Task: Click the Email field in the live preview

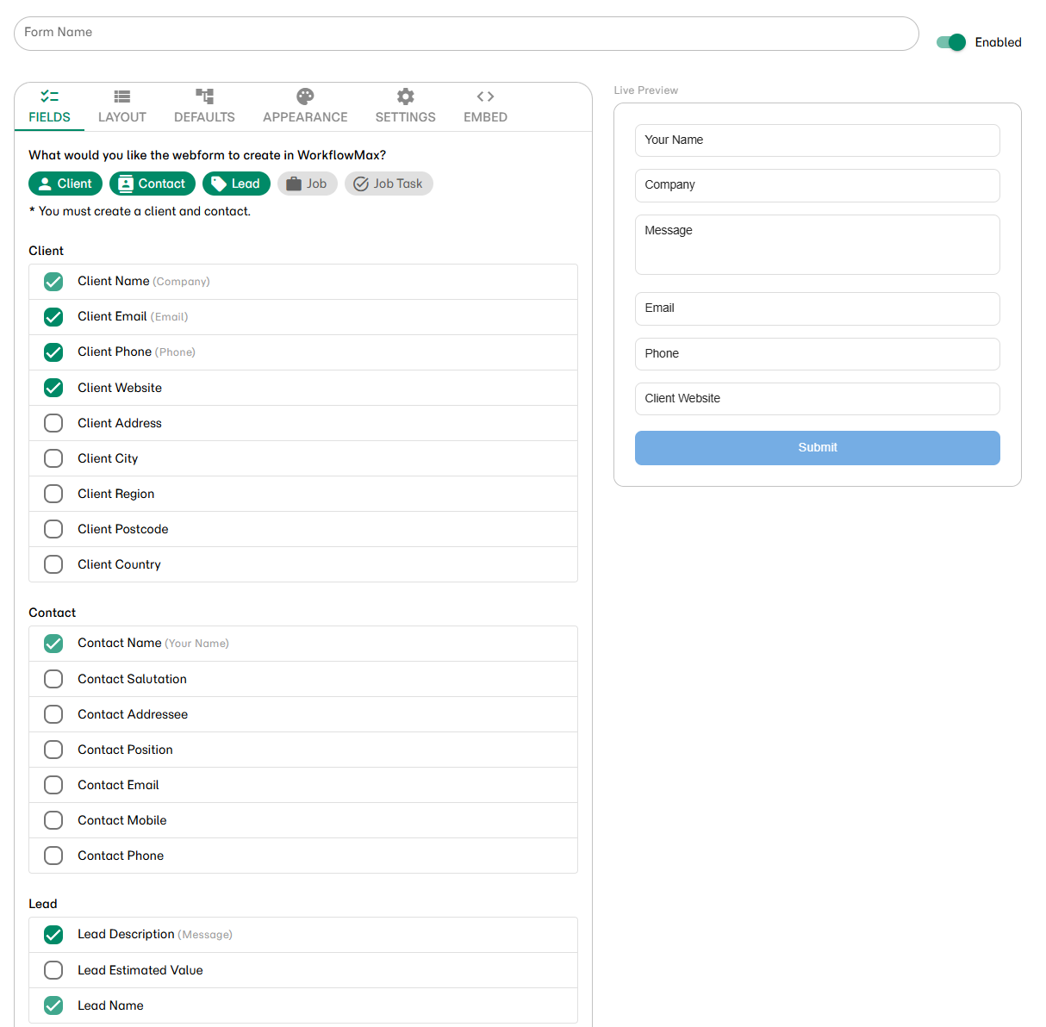Action: tap(817, 308)
